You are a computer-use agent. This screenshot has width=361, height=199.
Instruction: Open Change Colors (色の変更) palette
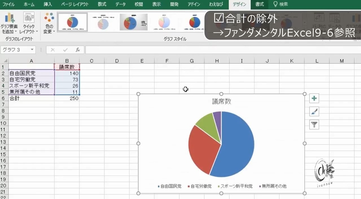click(49, 23)
